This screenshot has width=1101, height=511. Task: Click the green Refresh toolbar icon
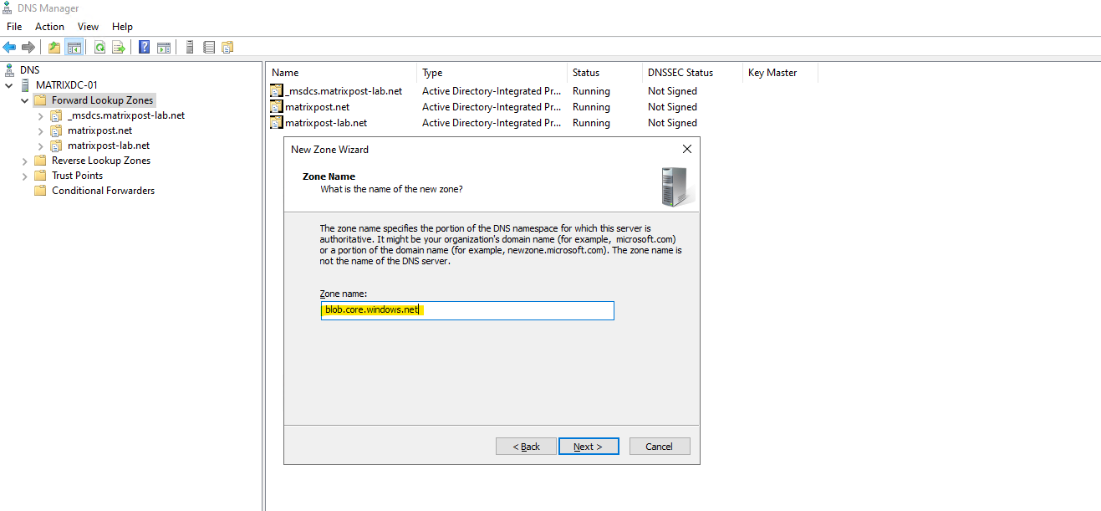[99, 48]
